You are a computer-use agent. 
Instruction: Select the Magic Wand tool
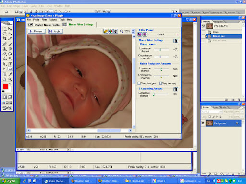pos(10,34)
